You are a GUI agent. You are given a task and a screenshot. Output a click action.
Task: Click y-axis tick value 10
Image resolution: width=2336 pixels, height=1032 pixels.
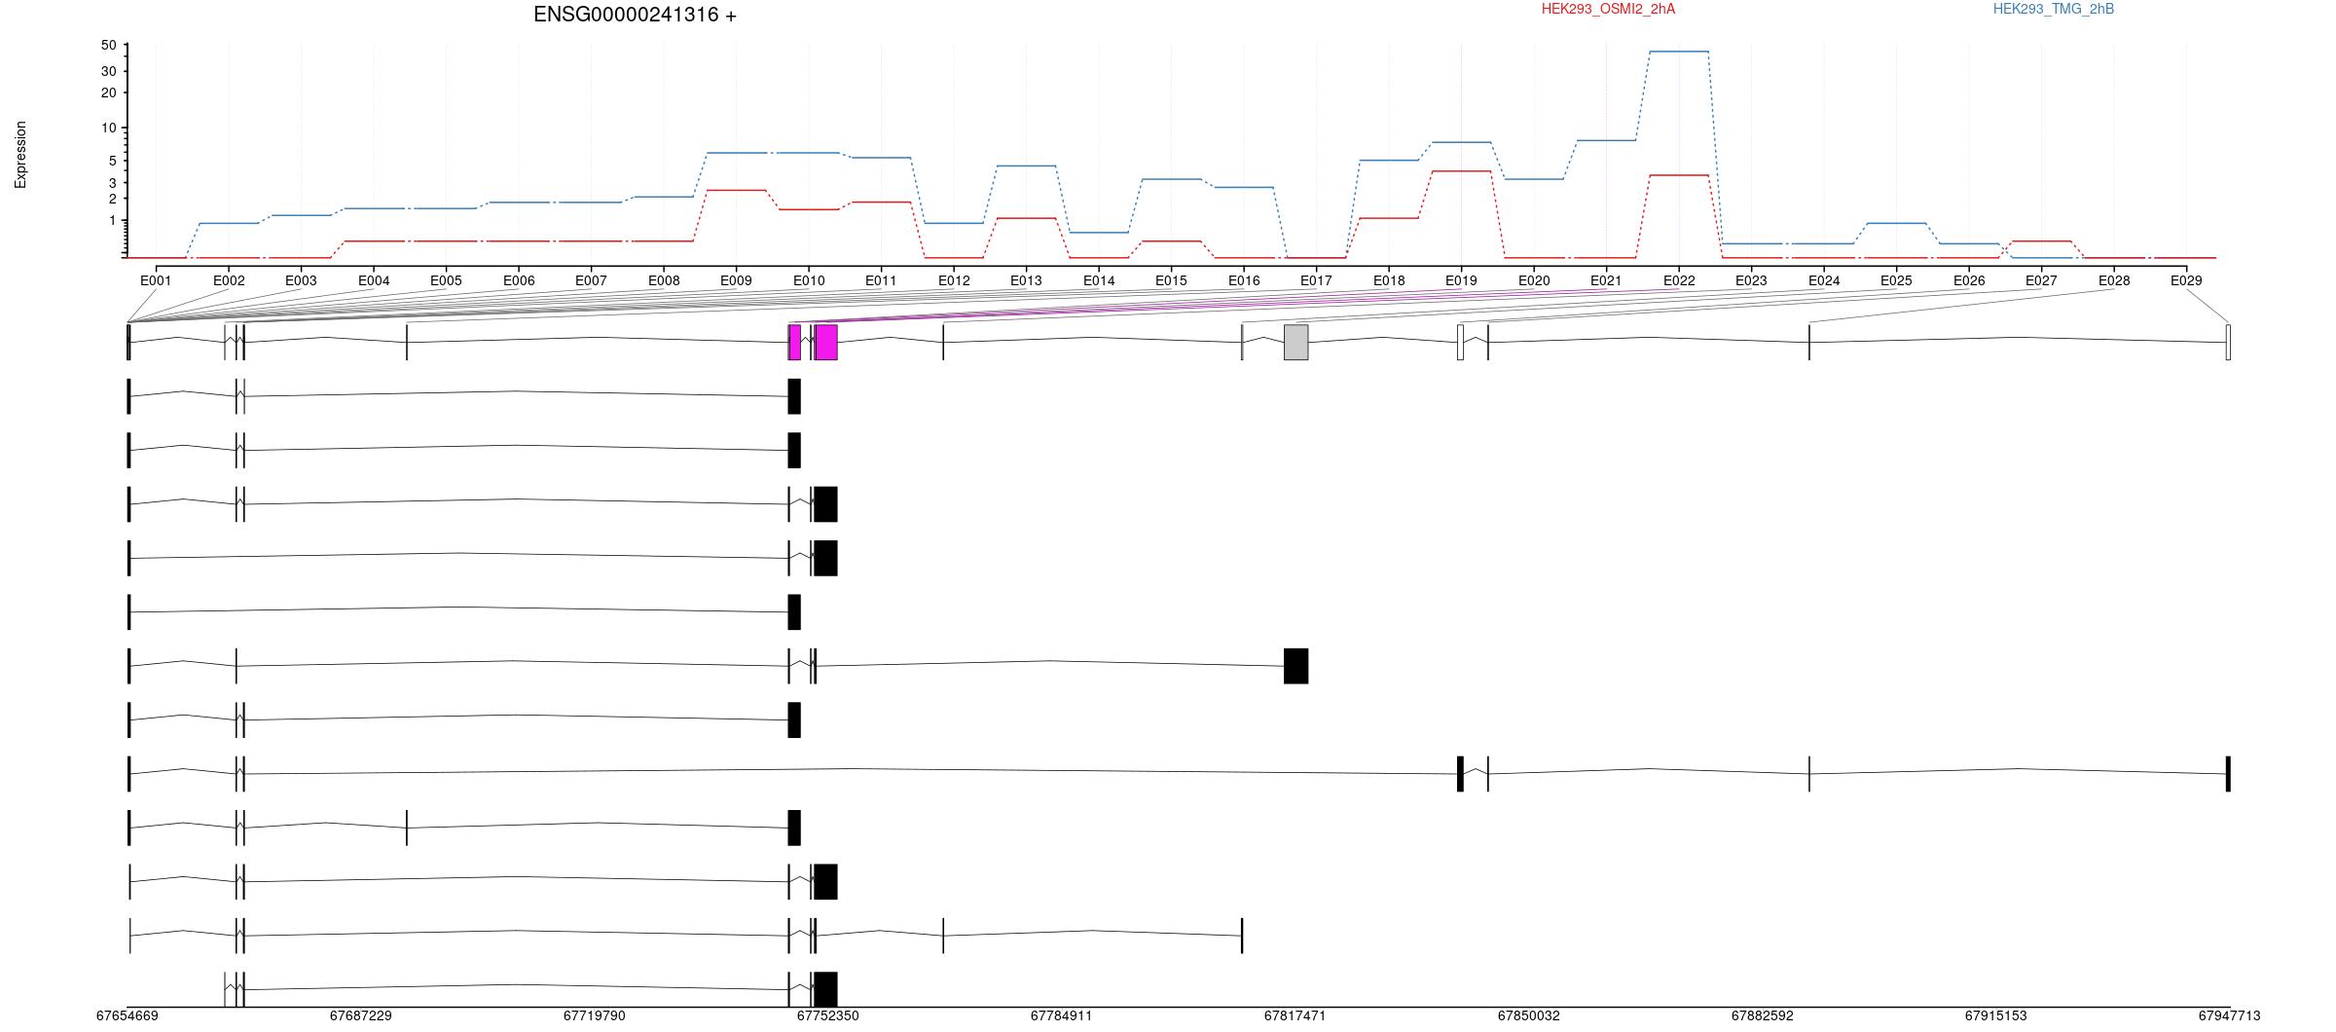point(108,128)
